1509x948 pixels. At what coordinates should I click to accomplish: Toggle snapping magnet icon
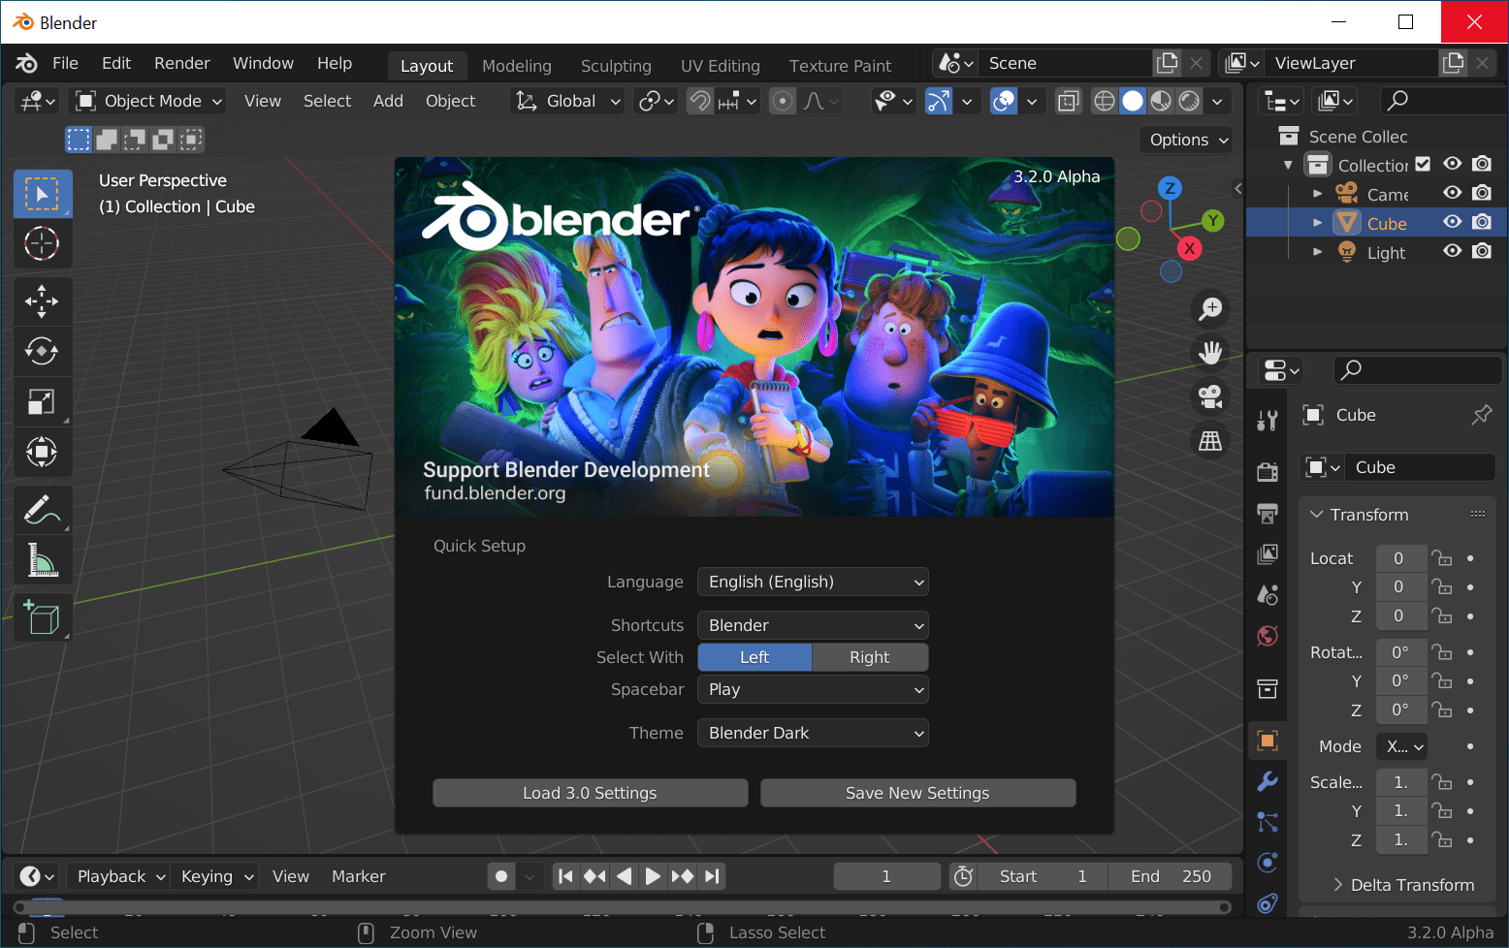[700, 101]
